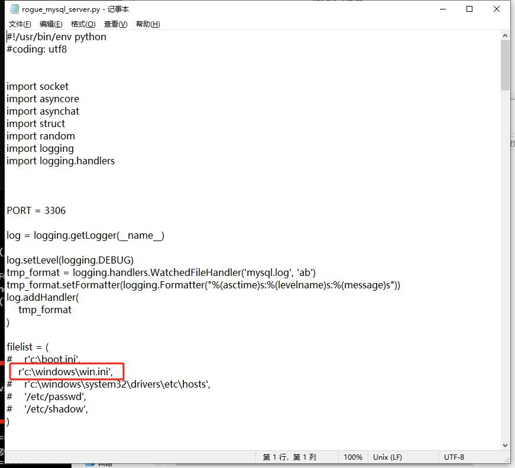This screenshot has width=515, height=468.
Task: Click status bar line/column indicator 第 1 行
Action: [x=289, y=457]
